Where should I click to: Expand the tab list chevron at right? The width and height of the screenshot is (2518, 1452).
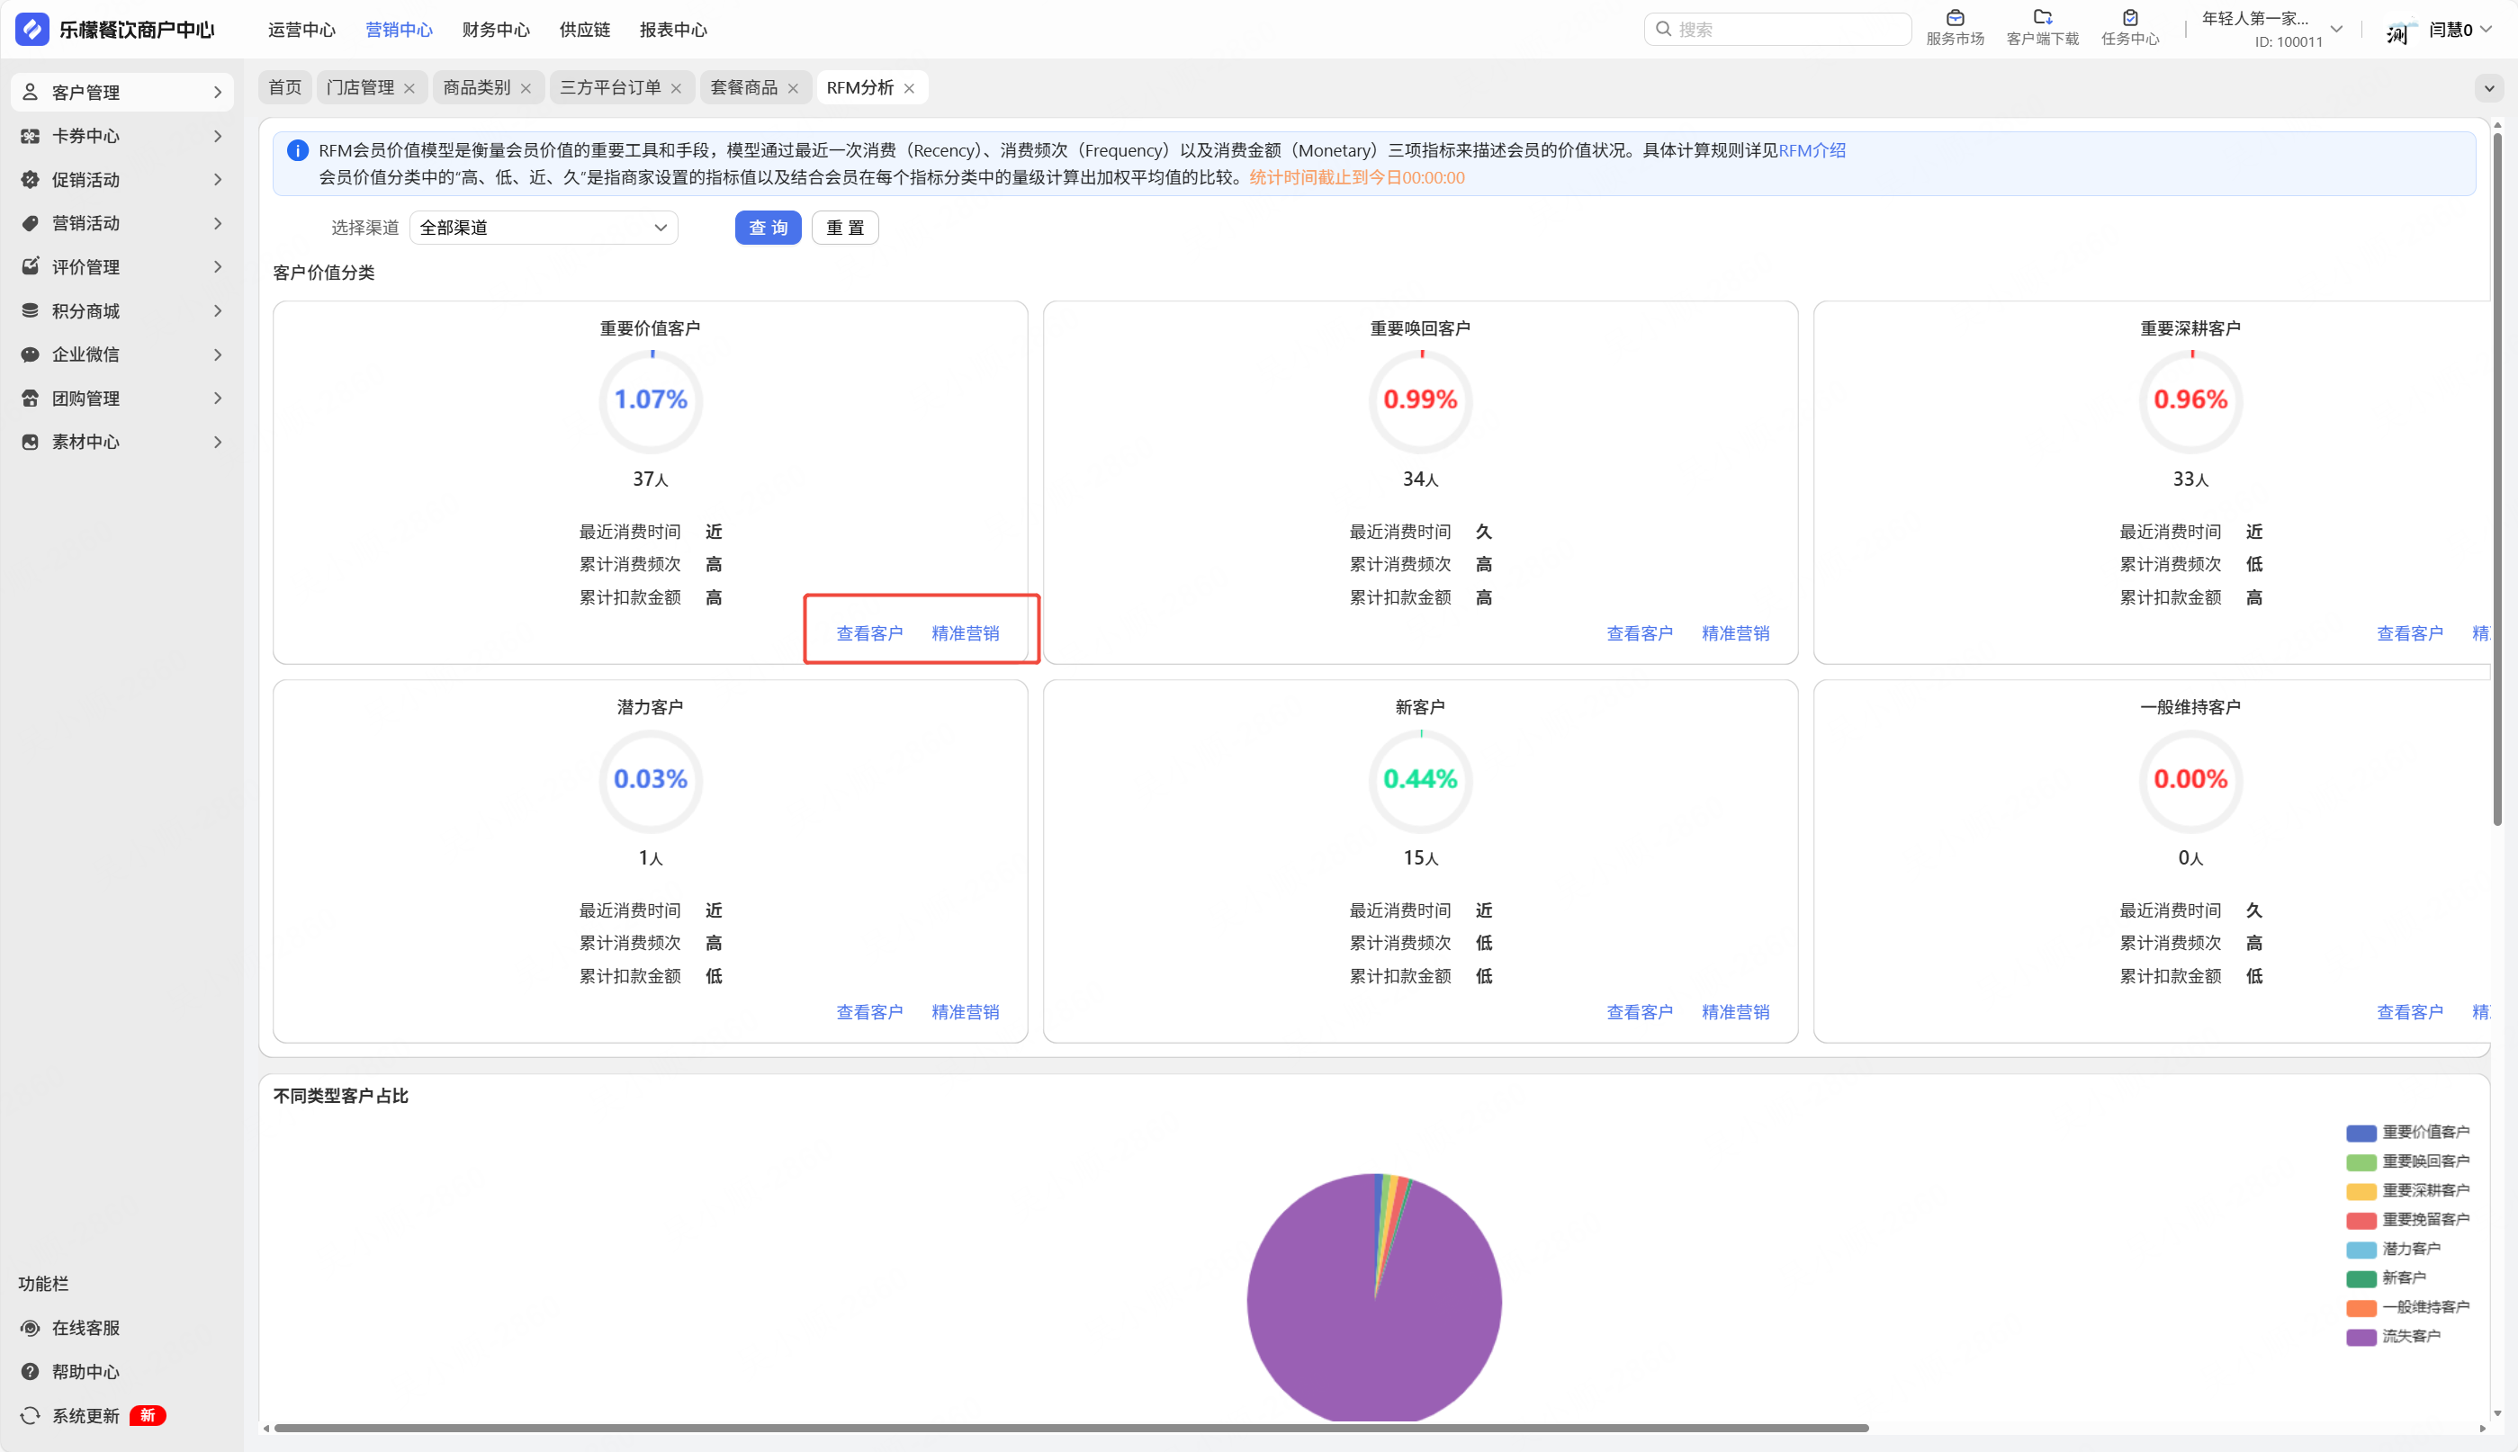pyautogui.click(x=2489, y=88)
